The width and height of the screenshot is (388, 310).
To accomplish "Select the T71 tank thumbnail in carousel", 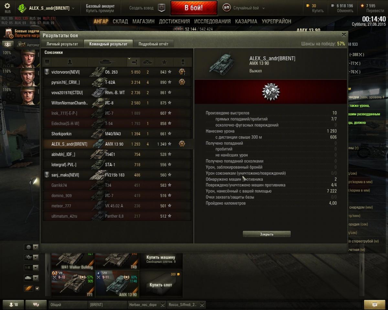I will pyautogui.click(x=73, y=284).
